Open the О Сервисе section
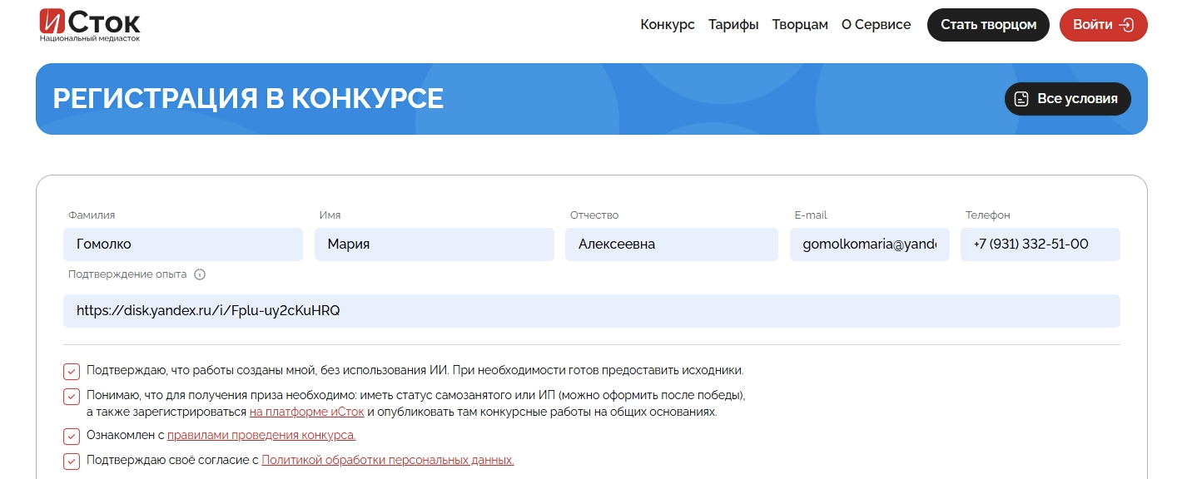Viewport: 1182px width, 479px height. (876, 25)
